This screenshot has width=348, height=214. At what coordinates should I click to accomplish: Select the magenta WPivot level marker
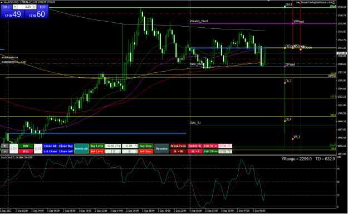[x=293, y=23]
